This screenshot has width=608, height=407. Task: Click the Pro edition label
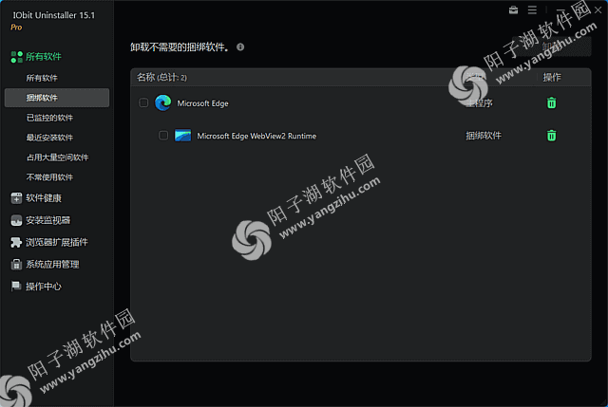tap(16, 28)
